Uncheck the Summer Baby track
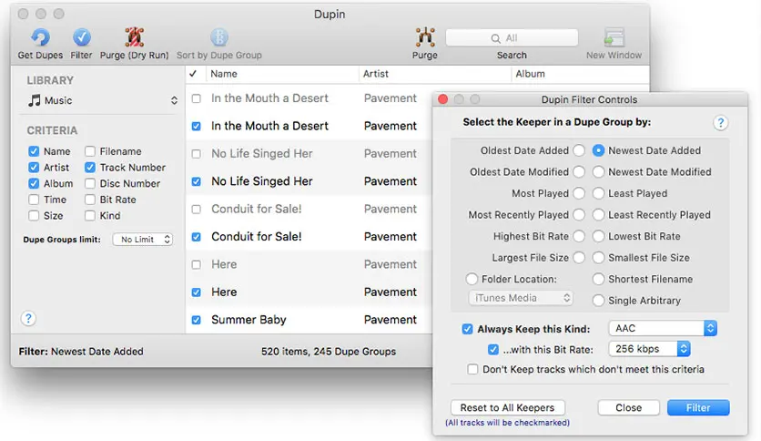The height and width of the screenshot is (441, 761). [x=196, y=320]
